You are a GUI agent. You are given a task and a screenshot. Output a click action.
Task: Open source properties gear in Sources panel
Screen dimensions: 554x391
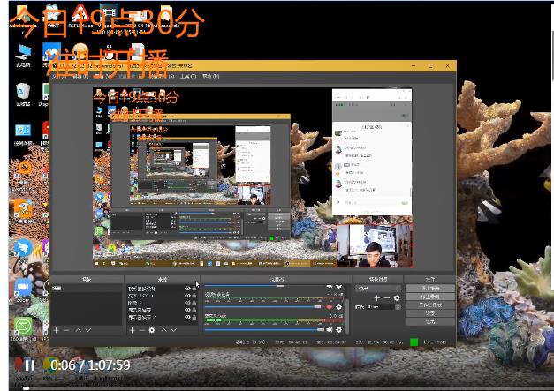coord(152,329)
